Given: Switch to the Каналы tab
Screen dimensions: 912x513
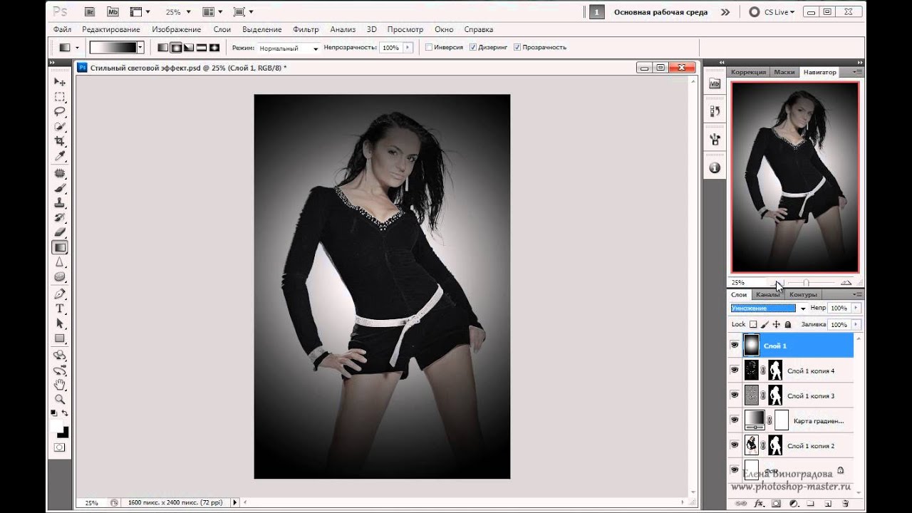Looking at the screenshot, I should (767, 294).
